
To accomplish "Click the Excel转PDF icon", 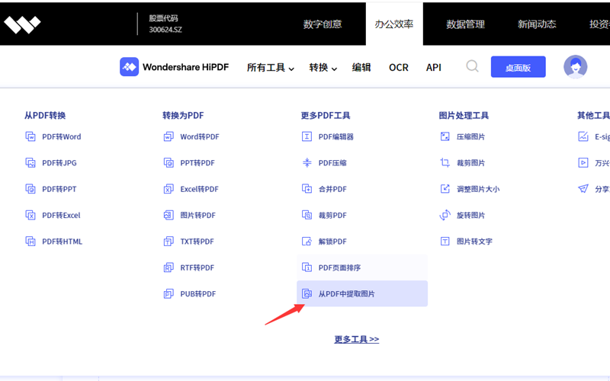I will [169, 189].
